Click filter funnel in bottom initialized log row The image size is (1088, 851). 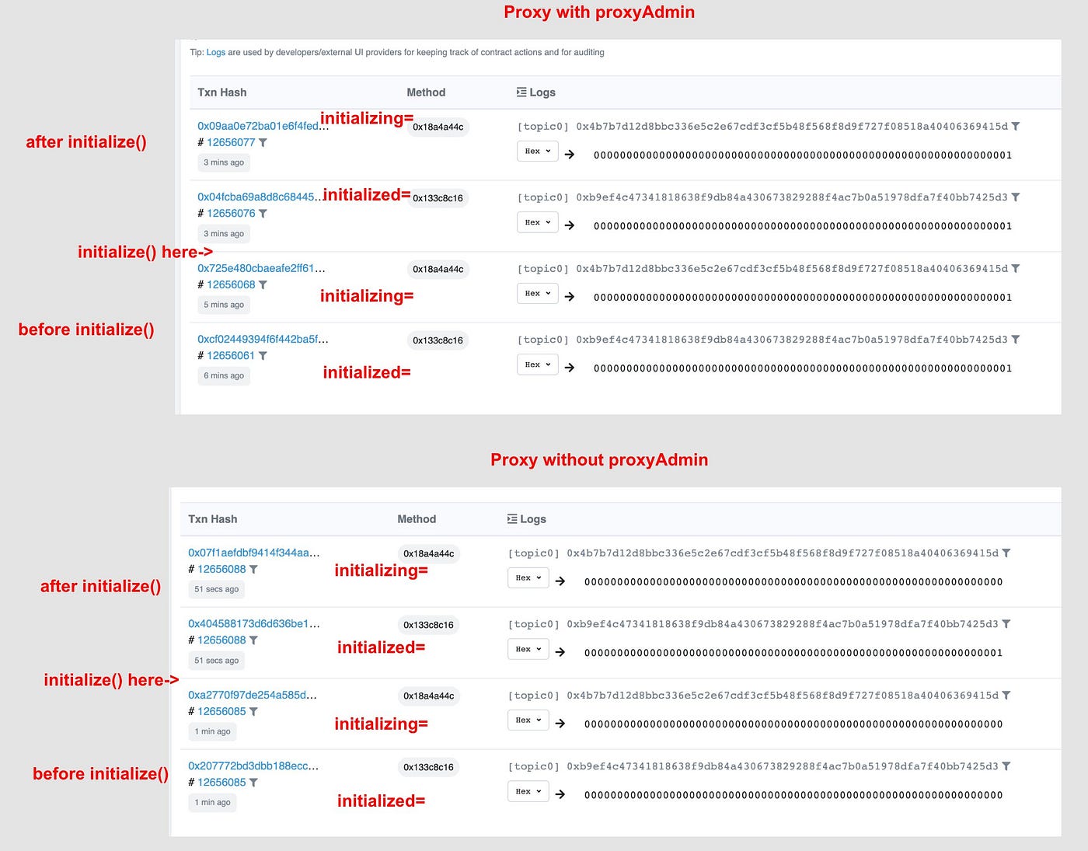click(x=1006, y=766)
